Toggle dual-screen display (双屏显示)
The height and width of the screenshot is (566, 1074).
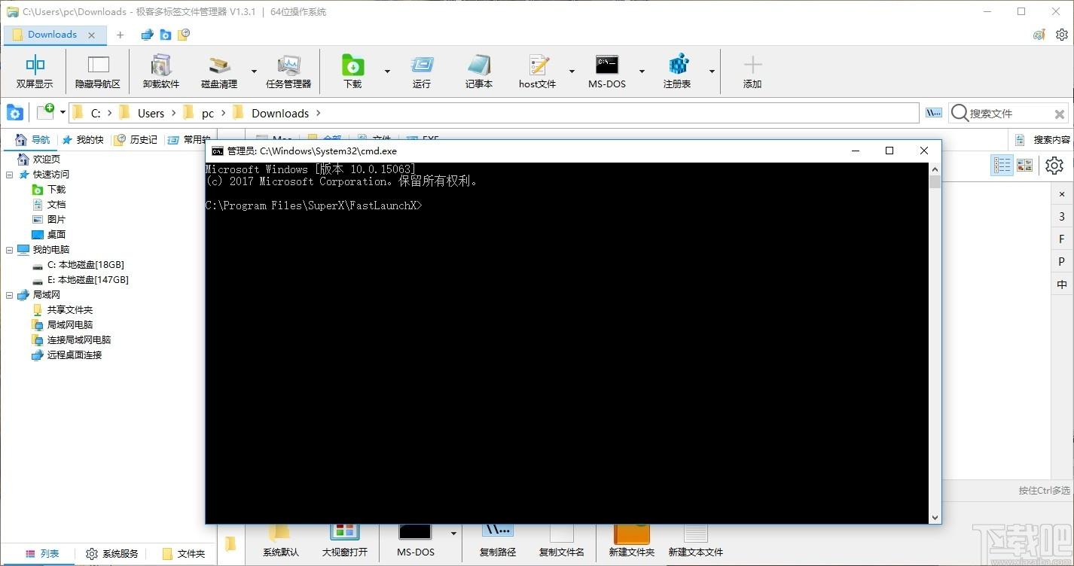[x=35, y=72]
